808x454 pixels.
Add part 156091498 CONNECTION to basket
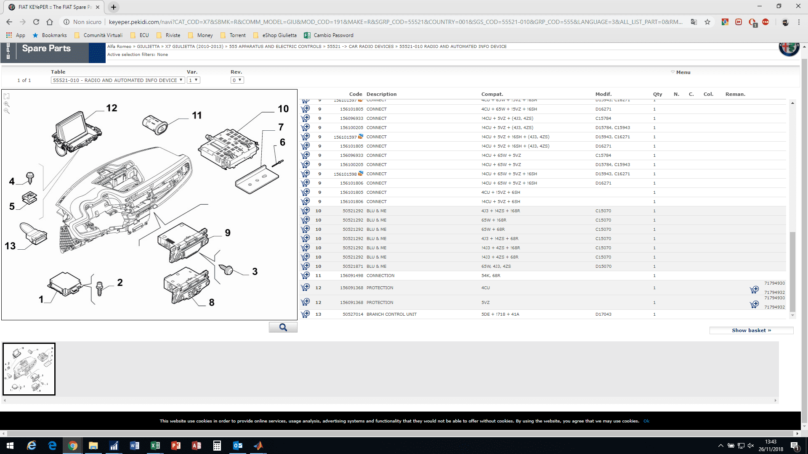click(x=306, y=275)
